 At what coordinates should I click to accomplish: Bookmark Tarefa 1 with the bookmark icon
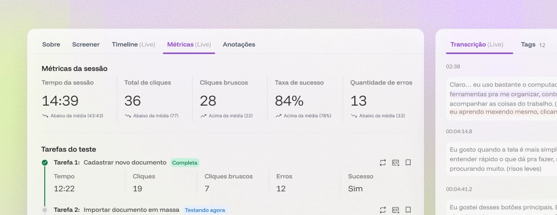(x=408, y=162)
